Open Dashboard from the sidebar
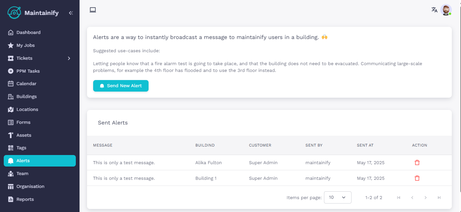This screenshot has height=212, width=461. pos(28,33)
